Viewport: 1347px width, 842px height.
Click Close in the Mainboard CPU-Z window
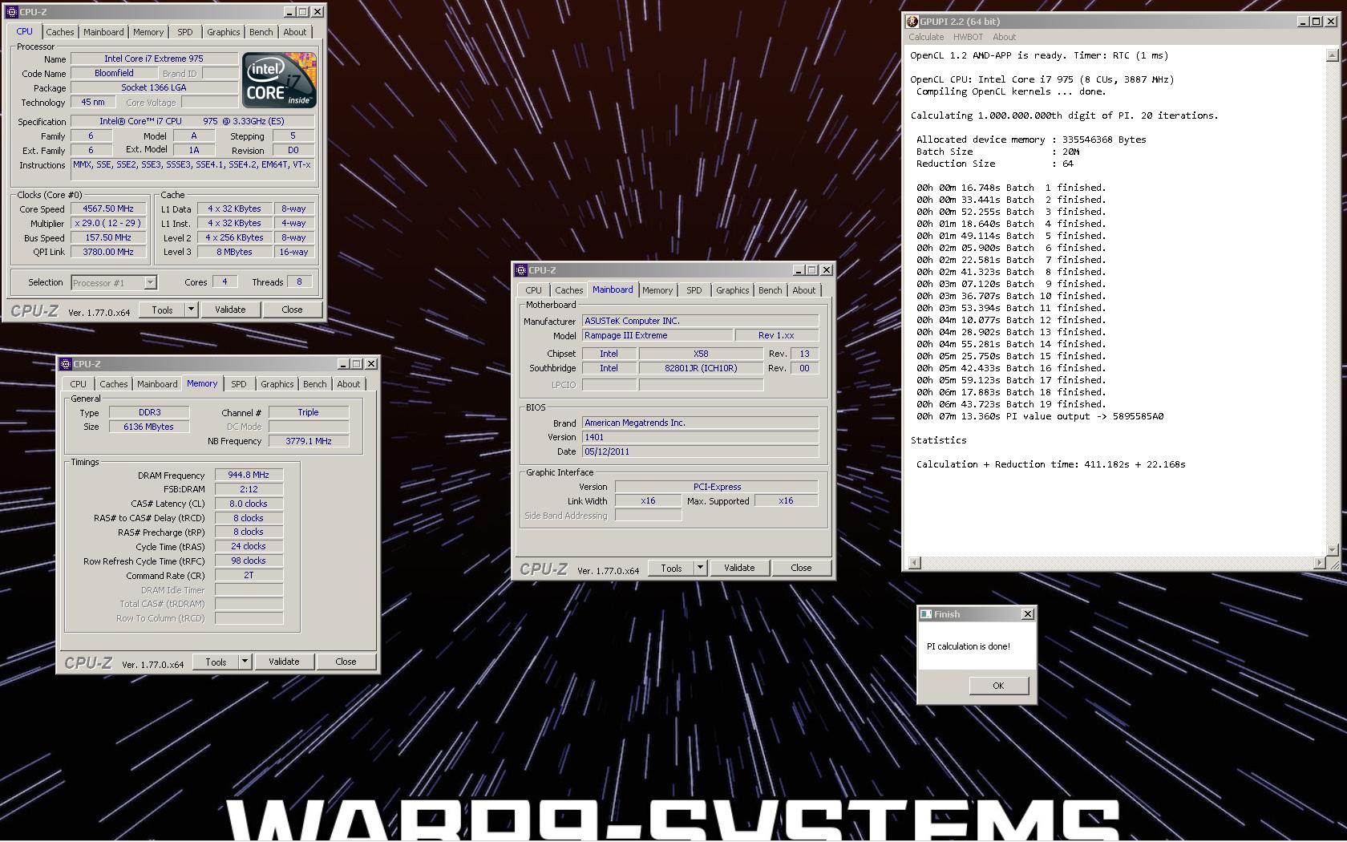[801, 568]
